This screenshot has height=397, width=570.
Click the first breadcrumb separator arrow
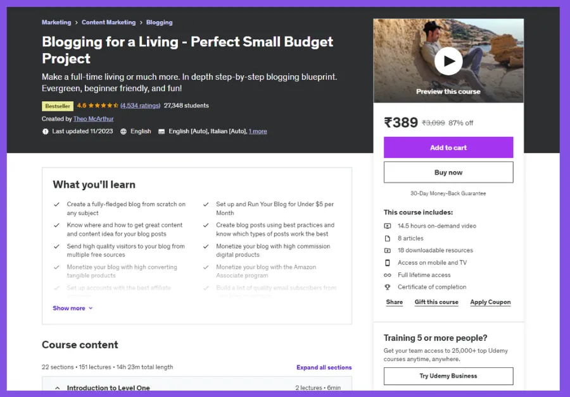point(77,23)
